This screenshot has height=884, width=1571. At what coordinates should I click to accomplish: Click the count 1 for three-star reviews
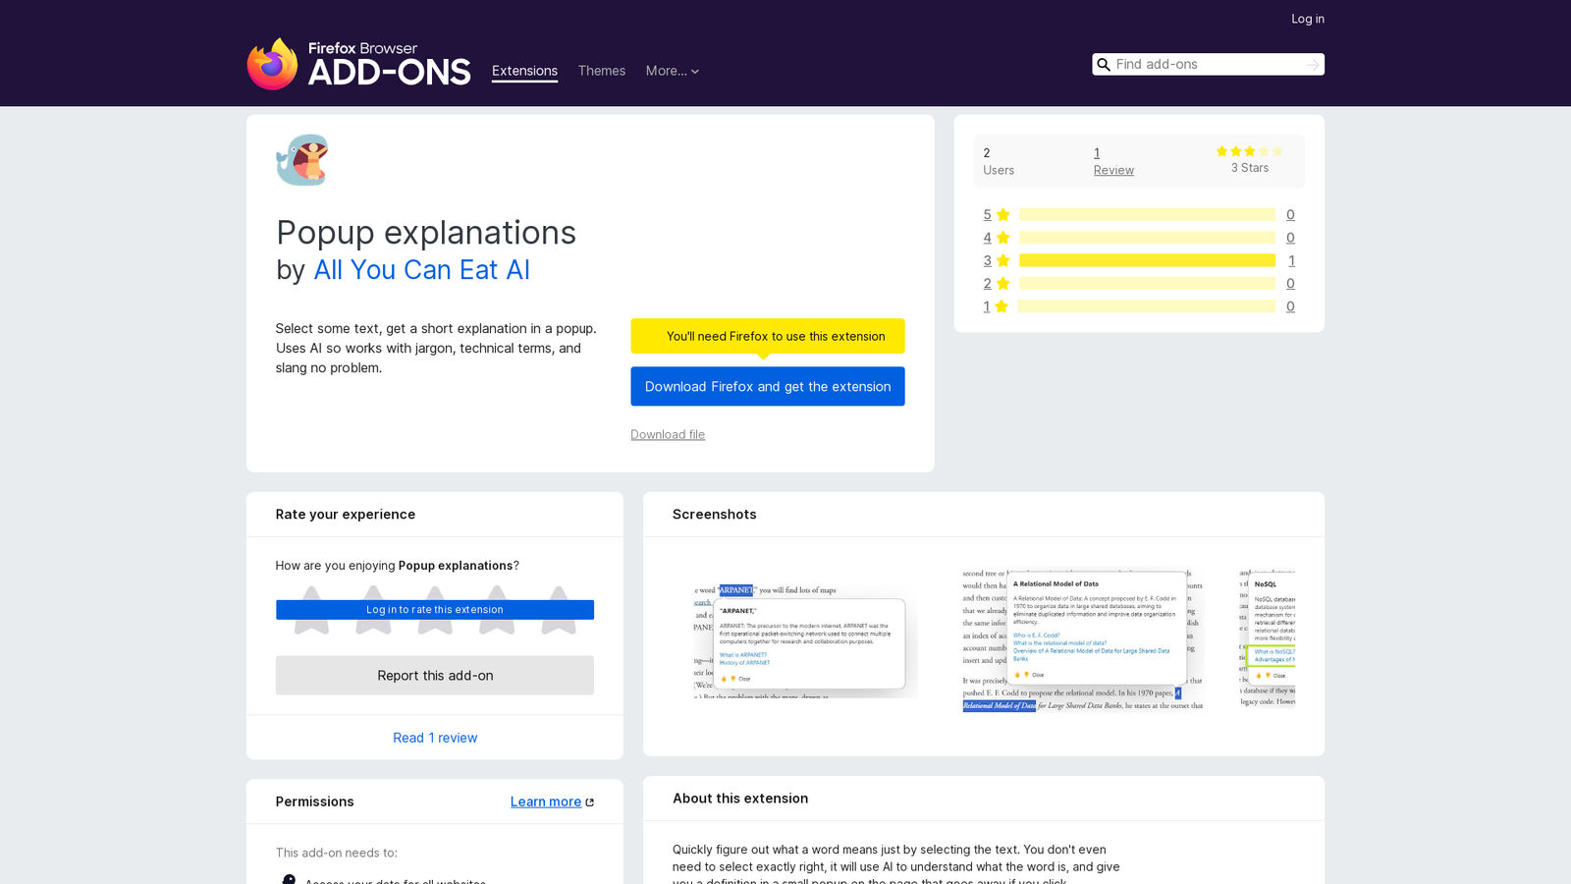click(x=1291, y=260)
